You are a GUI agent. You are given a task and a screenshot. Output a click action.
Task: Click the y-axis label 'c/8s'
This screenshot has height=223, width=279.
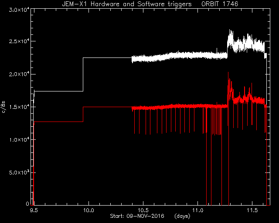pyautogui.click(x=3, y=107)
